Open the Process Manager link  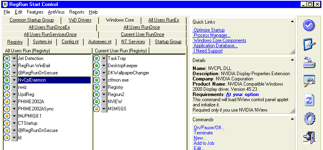tap(212, 35)
